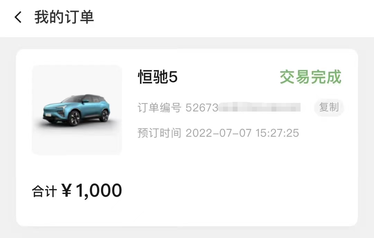The height and width of the screenshot is (238, 374).
Task: Click the gray background below the header
Action: (x=187, y=43)
